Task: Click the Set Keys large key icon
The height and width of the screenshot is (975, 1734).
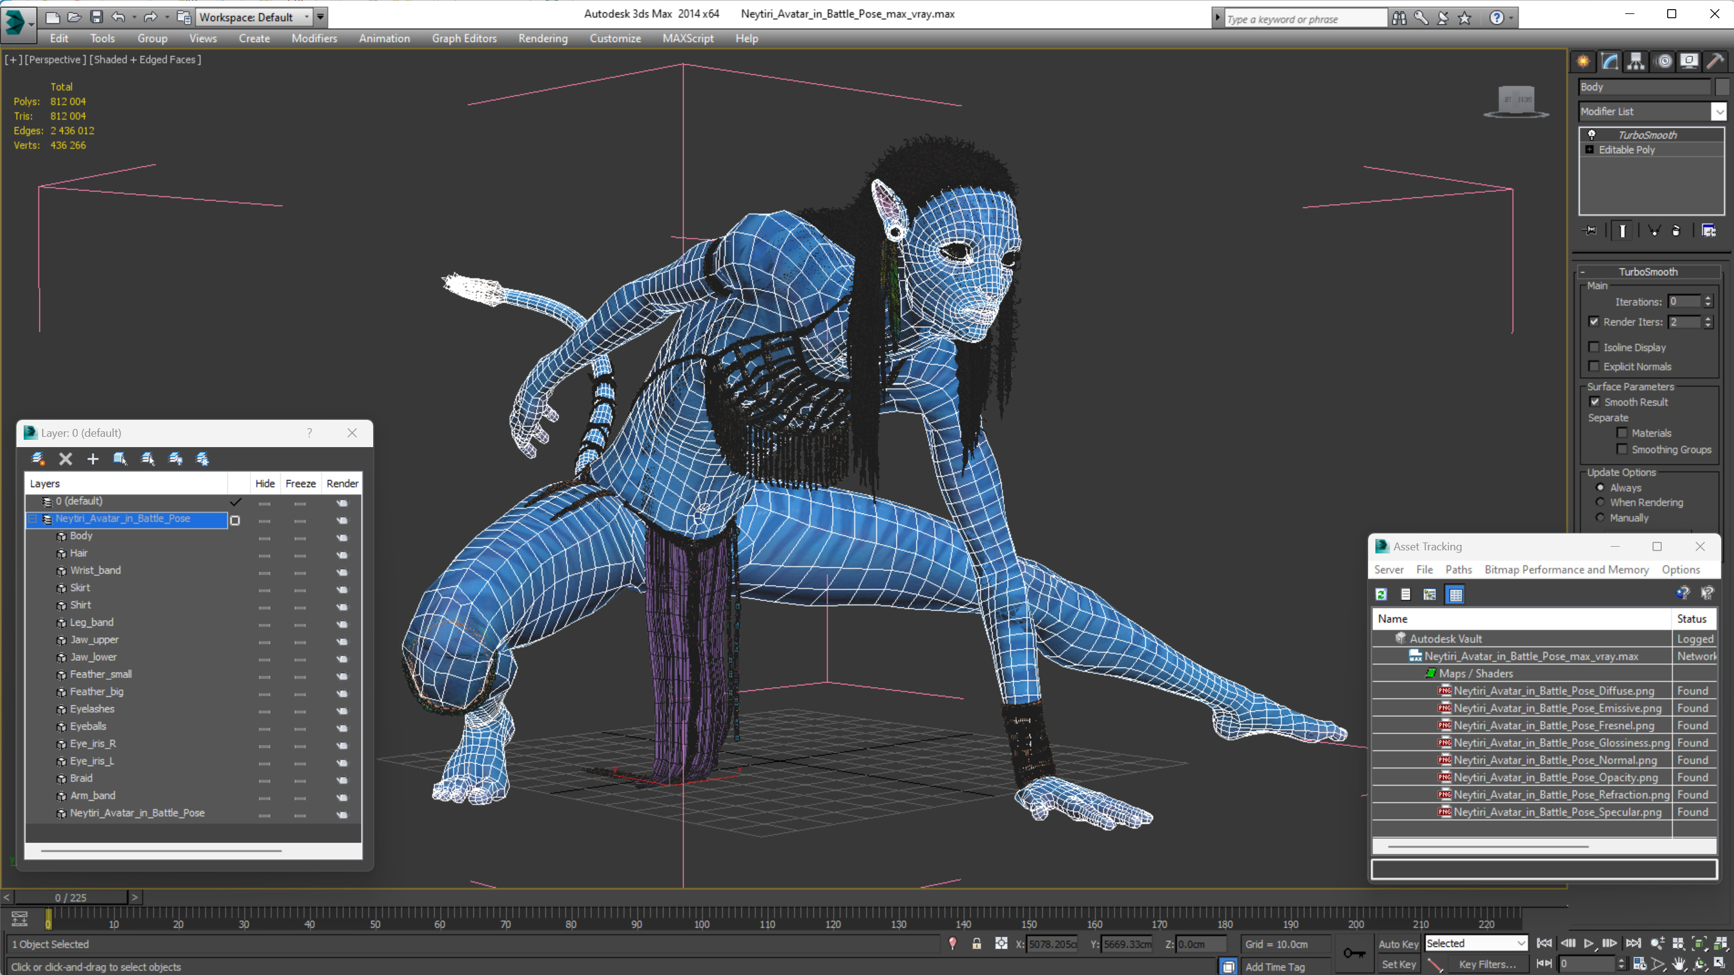Action: pos(1354,953)
